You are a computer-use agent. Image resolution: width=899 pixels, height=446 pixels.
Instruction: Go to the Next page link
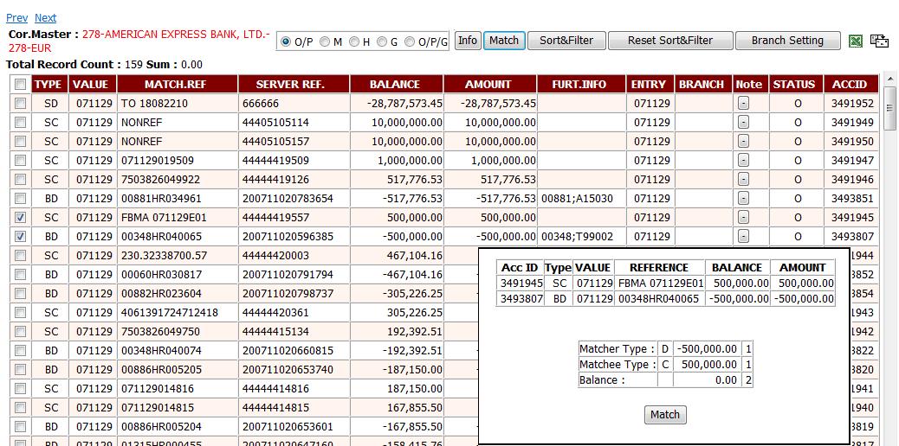[45, 17]
